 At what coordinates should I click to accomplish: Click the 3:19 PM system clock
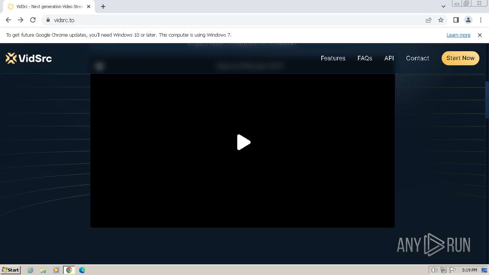point(469,270)
